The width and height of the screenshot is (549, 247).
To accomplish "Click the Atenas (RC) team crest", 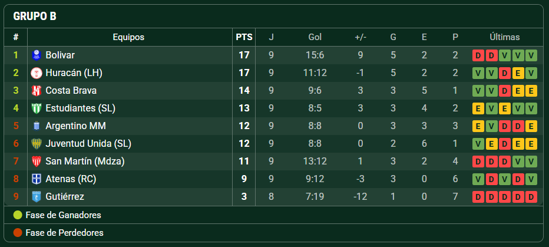I will (x=37, y=179).
